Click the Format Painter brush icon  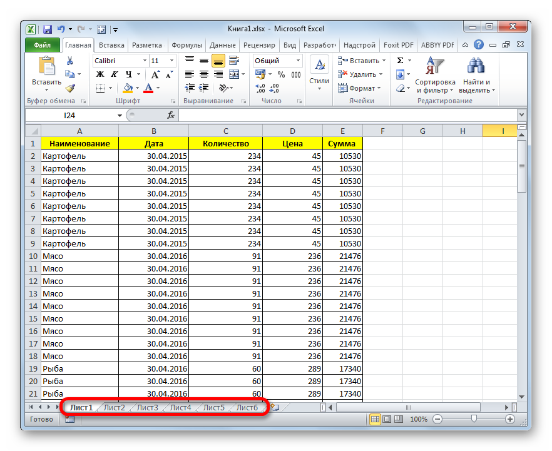click(70, 88)
